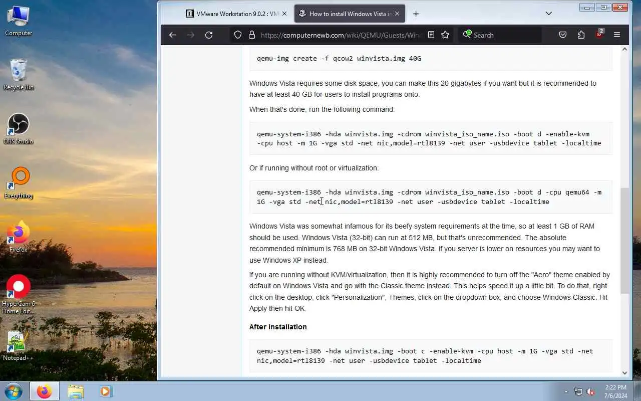The image size is (641, 401).
Task: Select the Recycle Bin desktop icon
Action: tap(19, 74)
